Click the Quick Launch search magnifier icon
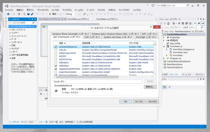 pyautogui.click(x=187, y=5)
